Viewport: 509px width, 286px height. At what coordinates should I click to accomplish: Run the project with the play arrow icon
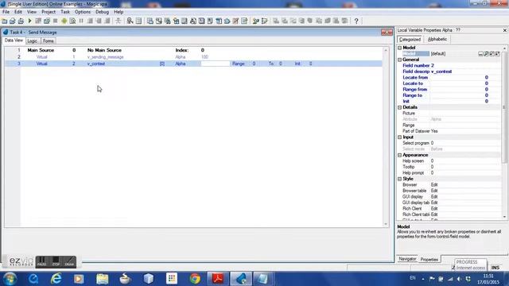click(x=30, y=21)
